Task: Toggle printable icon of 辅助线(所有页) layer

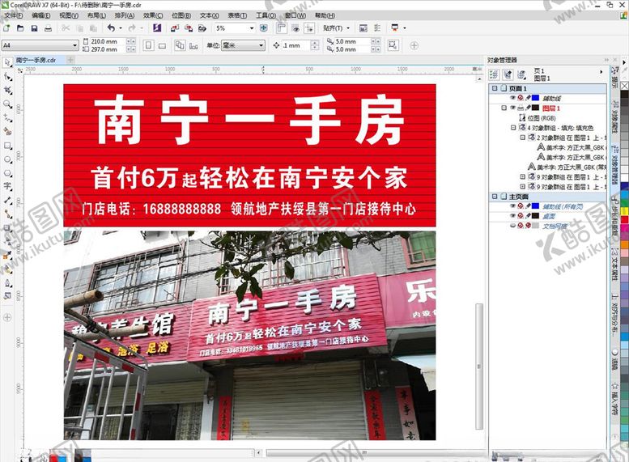Action: tap(521, 206)
